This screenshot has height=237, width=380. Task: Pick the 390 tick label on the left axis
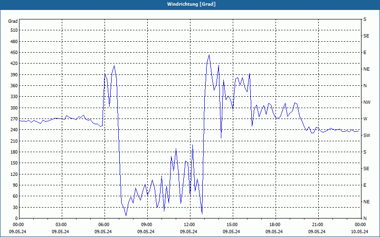pyautogui.click(x=14, y=75)
